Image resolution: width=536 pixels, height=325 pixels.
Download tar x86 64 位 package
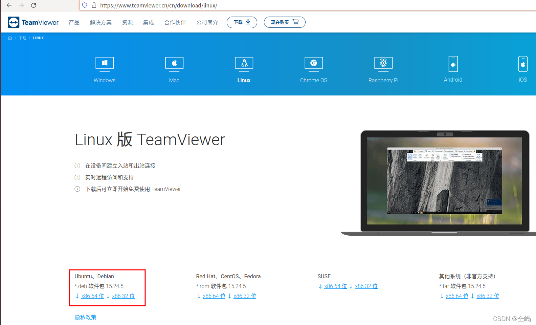pyautogui.click(x=457, y=296)
